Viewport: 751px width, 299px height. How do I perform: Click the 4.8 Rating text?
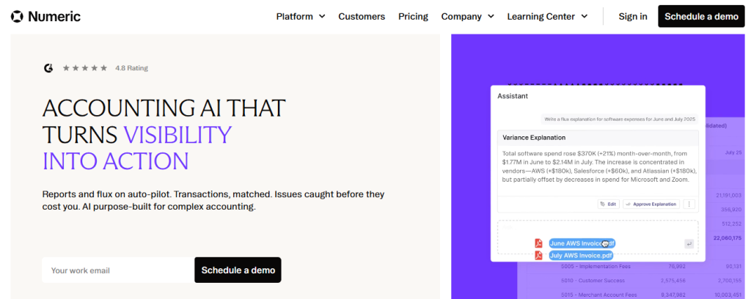[x=132, y=68]
